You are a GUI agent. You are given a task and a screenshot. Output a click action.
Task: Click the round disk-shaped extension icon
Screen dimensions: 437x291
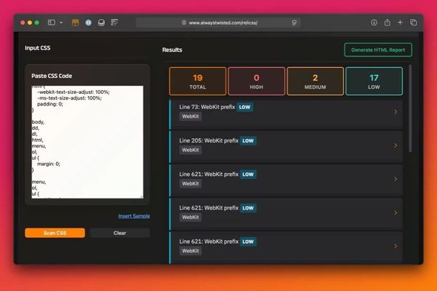(x=101, y=23)
